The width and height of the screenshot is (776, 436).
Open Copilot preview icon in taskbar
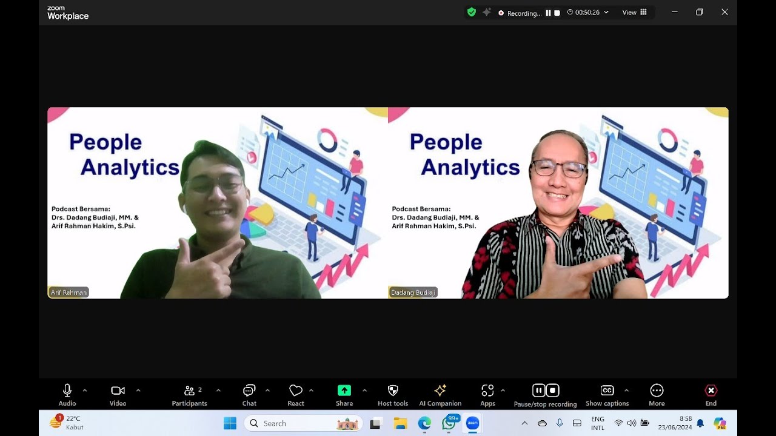720,423
